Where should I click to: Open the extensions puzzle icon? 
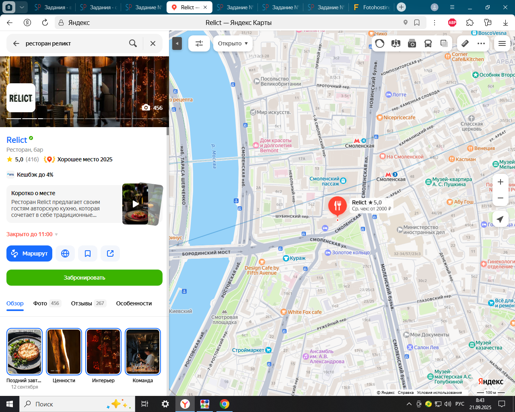click(470, 23)
